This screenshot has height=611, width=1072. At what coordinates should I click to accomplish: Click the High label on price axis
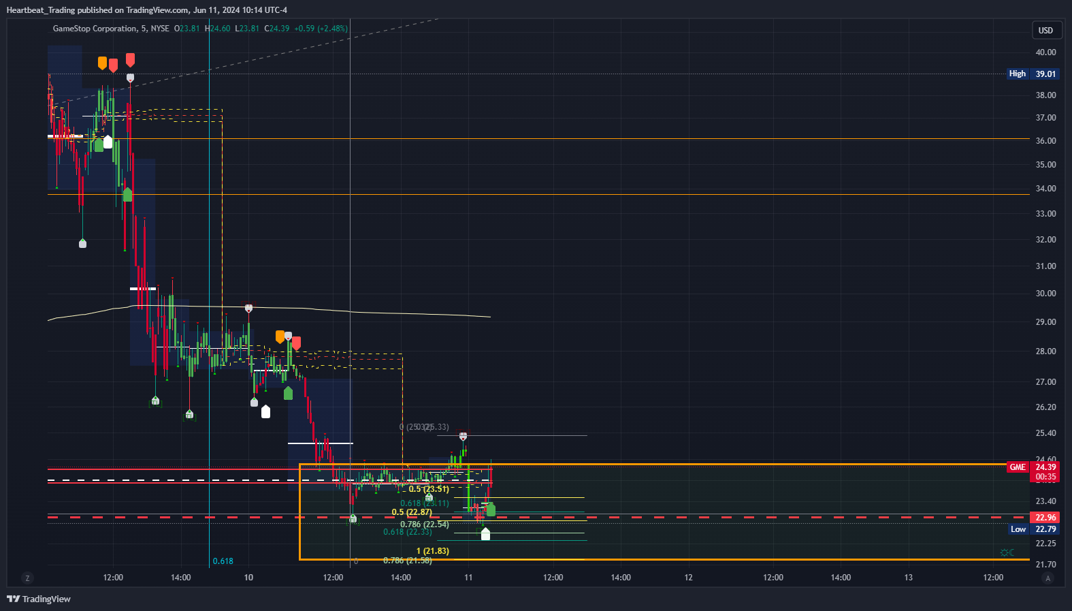tap(1018, 74)
